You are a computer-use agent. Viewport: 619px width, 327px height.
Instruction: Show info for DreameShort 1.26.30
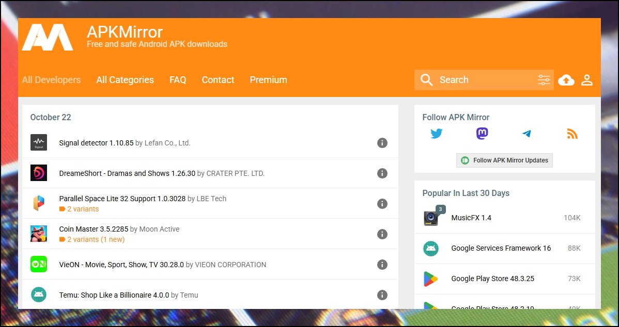tap(382, 173)
